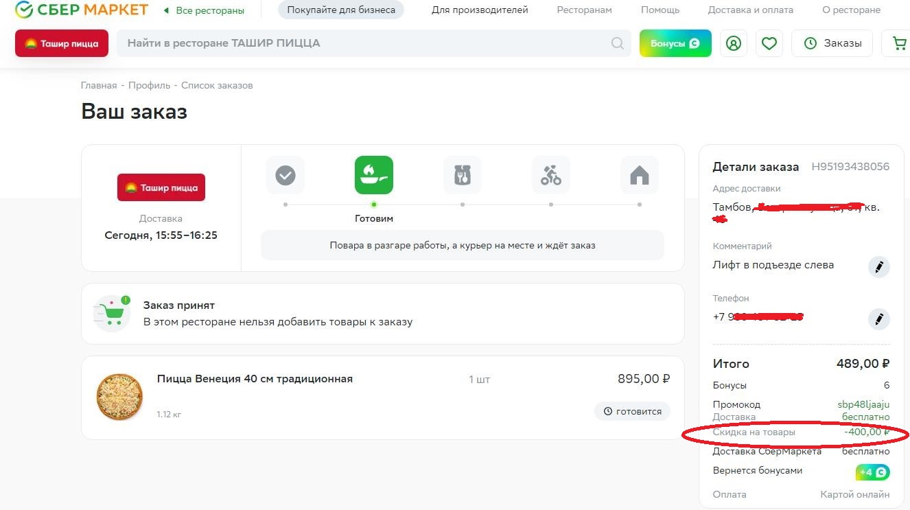Viewport: 910px width, 510px height.
Task: Click Ташир пицца logo in header
Action: click(62, 43)
